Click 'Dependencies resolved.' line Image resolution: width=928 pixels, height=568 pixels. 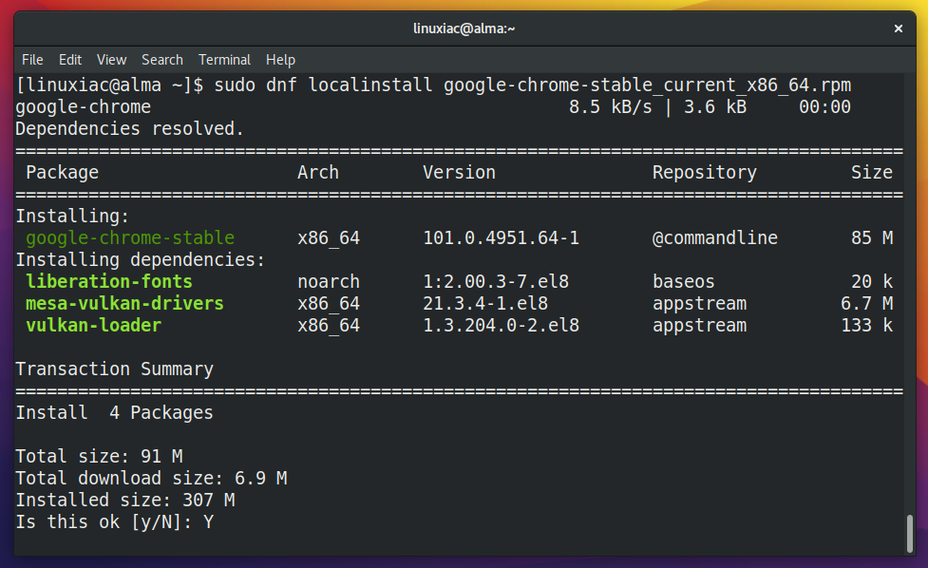click(x=129, y=128)
